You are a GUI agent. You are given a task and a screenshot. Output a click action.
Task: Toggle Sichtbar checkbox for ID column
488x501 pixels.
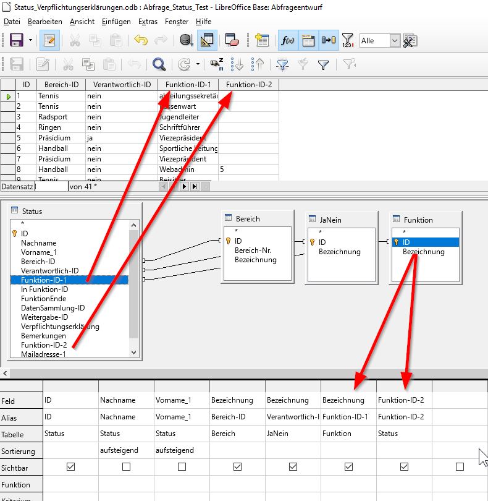click(70, 467)
